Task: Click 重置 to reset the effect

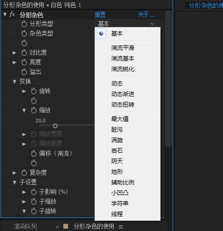Action: pos(100,14)
